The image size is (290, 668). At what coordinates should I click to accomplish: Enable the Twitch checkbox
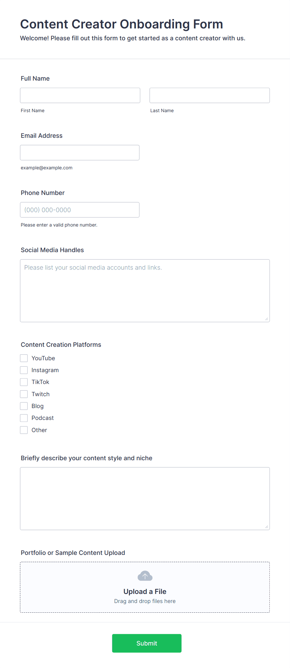click(x=24, y=394)
